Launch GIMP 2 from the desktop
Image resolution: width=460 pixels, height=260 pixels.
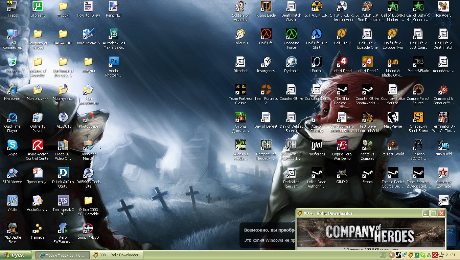(342, 173)
